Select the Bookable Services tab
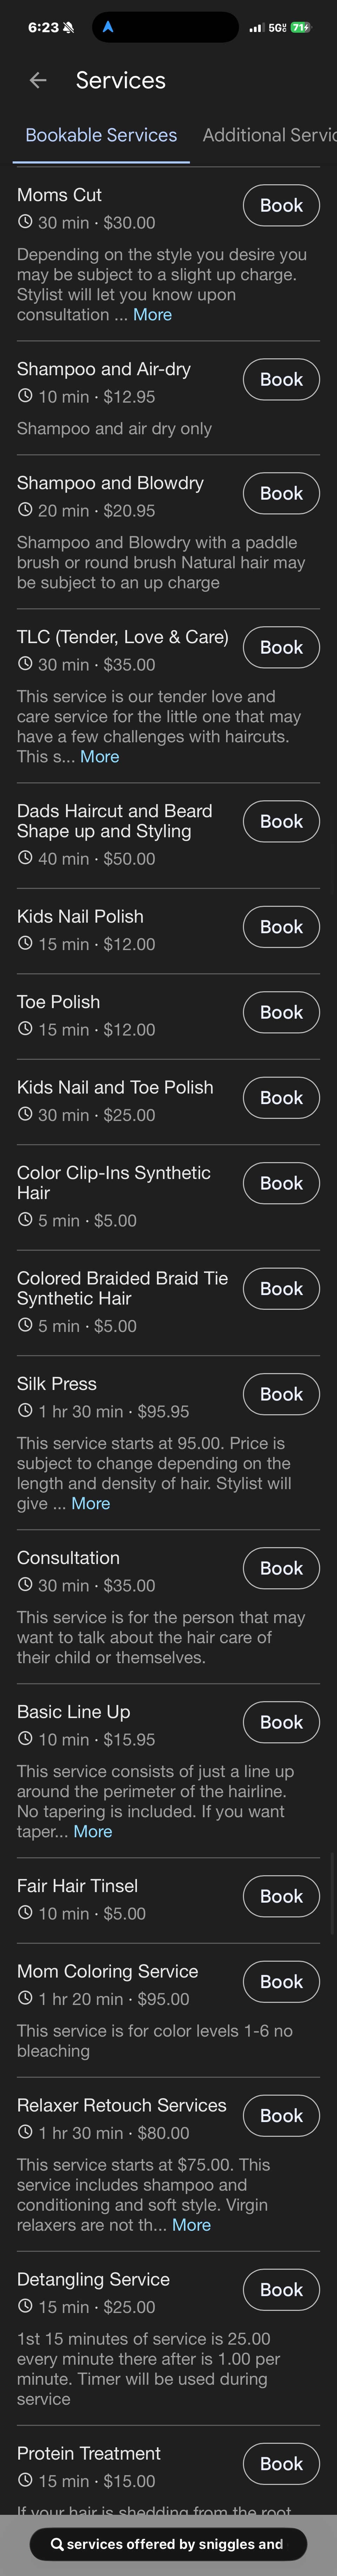The width and height of the screenshot is (337, 2576). click(x=101, y=135)
